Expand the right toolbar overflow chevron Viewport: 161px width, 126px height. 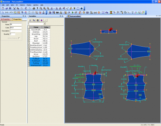pyautogui.click(x=146, y=13)
